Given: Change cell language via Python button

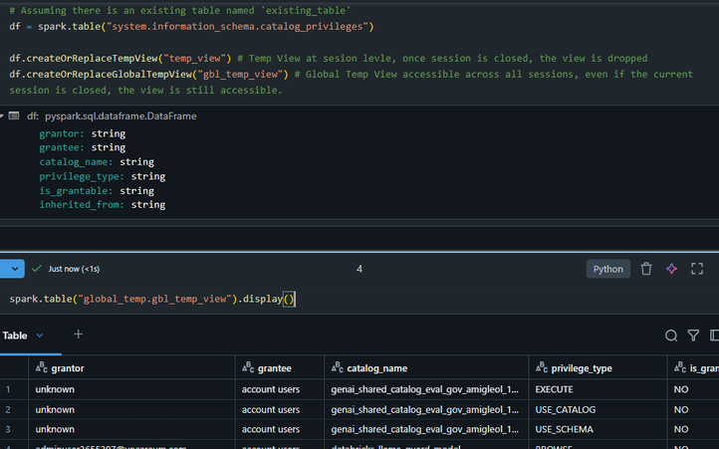Looking at the screenshot, I should (607, 269).
